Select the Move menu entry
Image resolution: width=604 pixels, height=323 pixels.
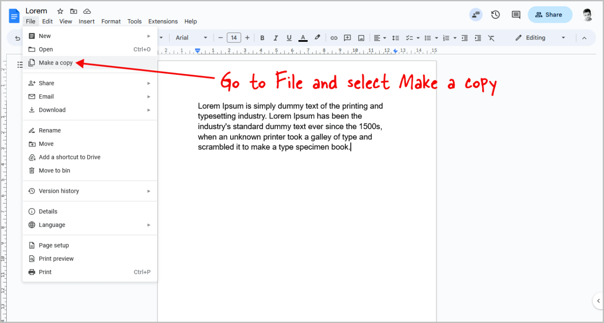pyautogui.click(x=90, y=144)
